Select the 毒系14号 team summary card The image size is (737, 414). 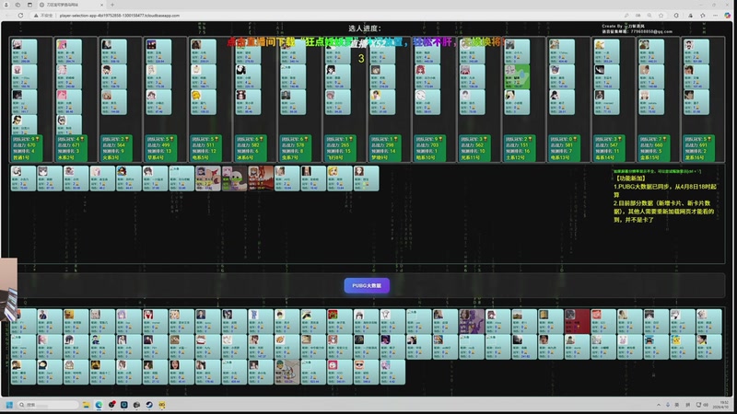pos(609,148)
